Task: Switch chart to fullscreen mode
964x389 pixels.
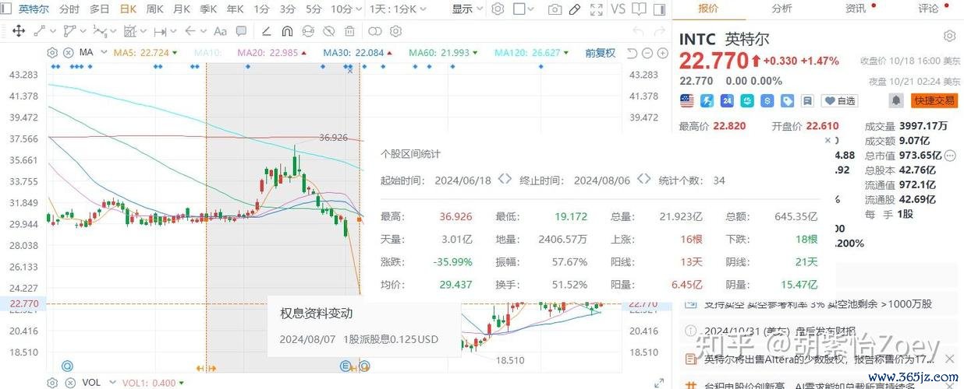Action: [597, 9]
